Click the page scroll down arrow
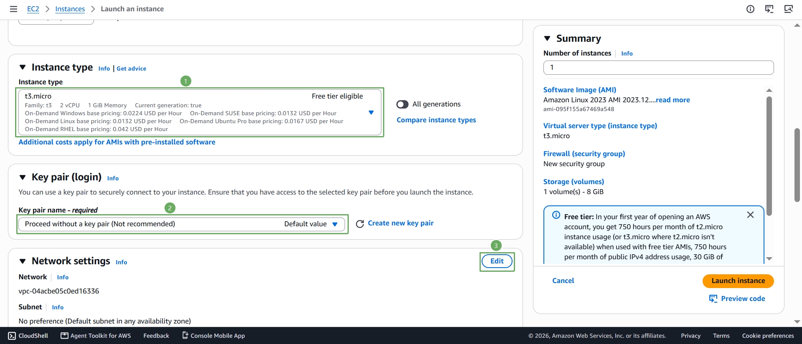Screen dimensions: 802x344 [797, 321]
